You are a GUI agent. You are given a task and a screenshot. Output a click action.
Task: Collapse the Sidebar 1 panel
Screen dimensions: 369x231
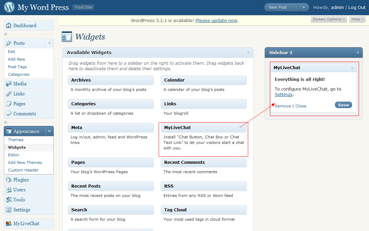(358, 52)
